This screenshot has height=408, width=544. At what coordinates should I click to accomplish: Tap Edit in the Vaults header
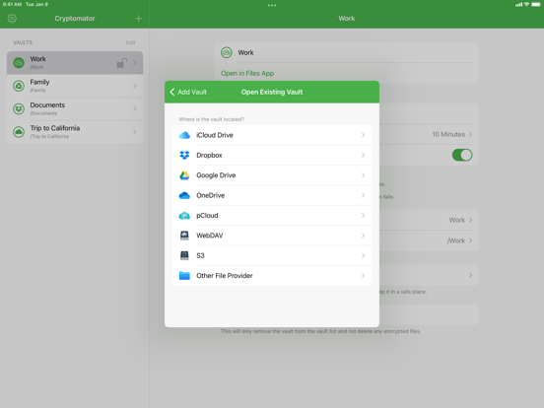click(x=130, y=42)
